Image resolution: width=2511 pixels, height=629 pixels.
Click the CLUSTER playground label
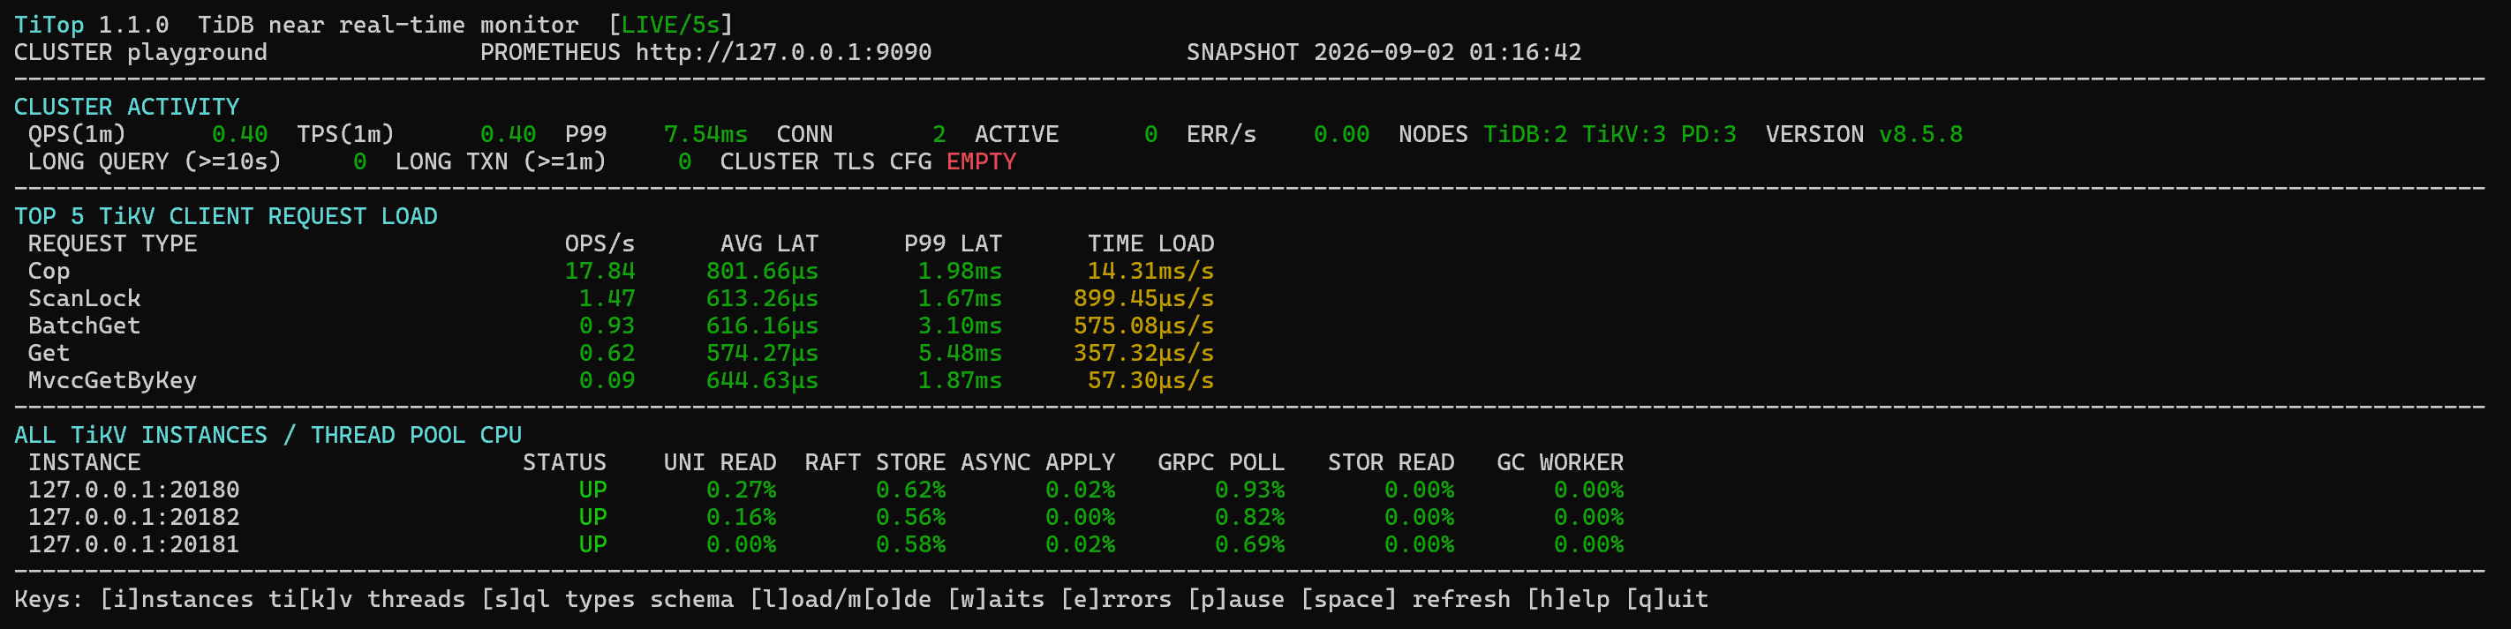point(140,51)
